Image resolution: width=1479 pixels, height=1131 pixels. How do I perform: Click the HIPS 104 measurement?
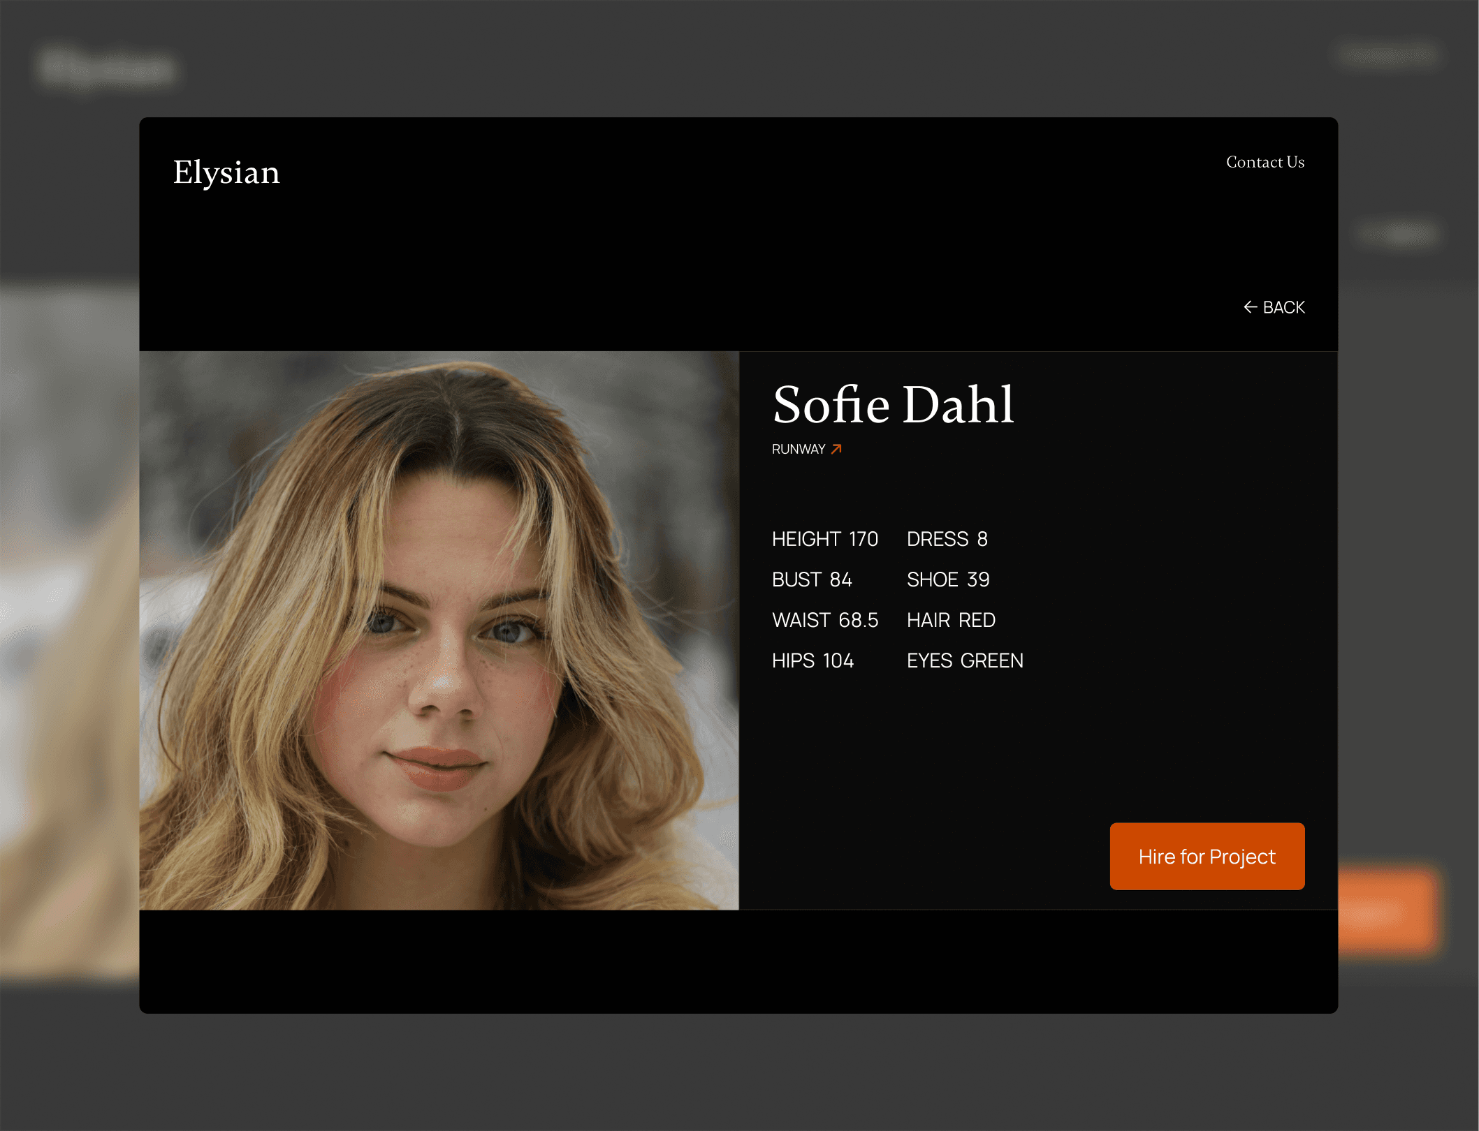813,660
